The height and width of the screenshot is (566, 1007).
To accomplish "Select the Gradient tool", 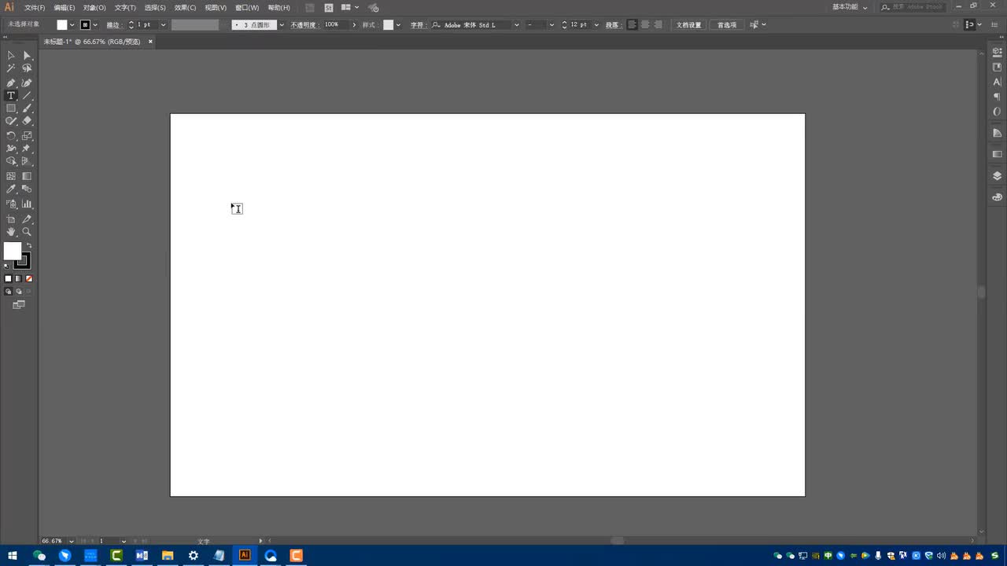I will coord(27,176).
